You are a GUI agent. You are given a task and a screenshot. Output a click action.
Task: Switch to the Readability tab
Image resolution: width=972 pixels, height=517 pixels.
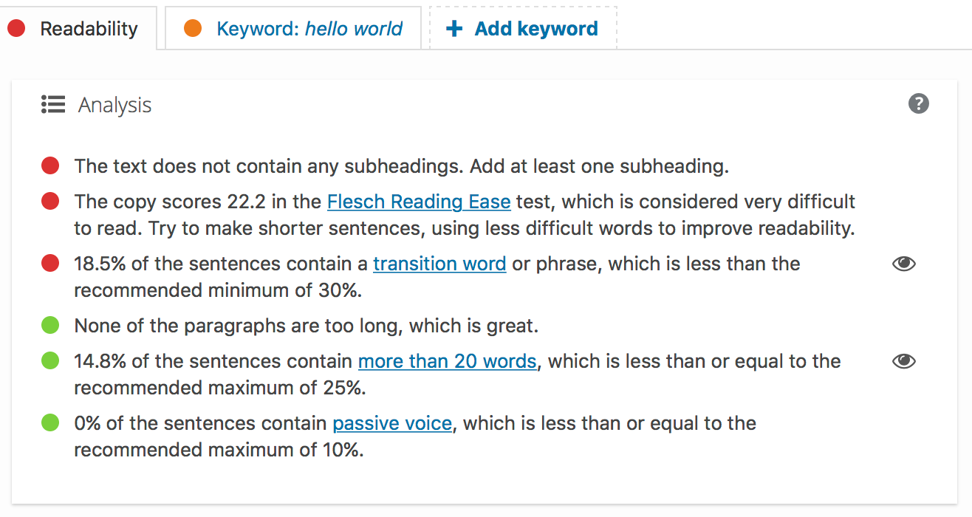(89, 29)
